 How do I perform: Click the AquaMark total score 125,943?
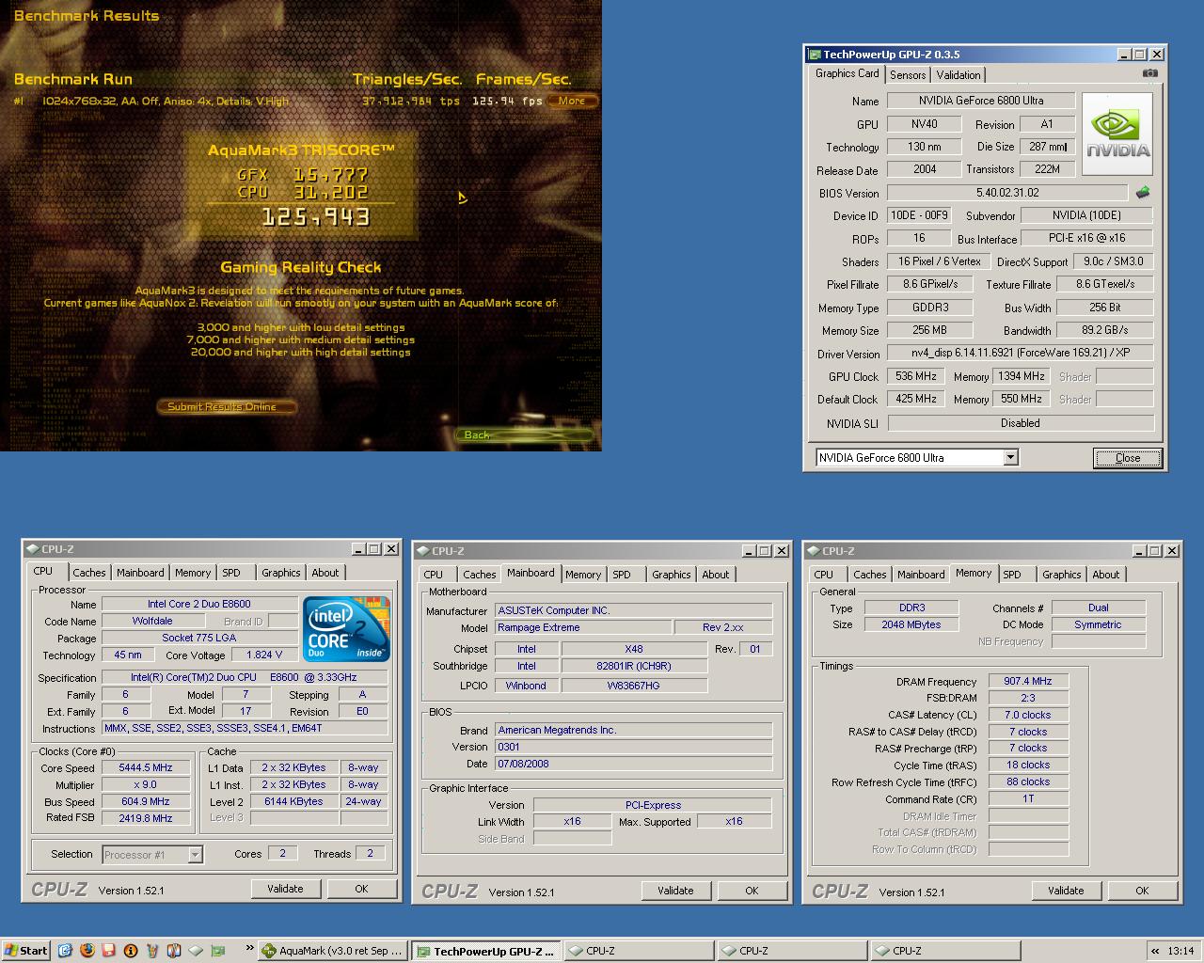pyautogui.click(x=316, y=217)
